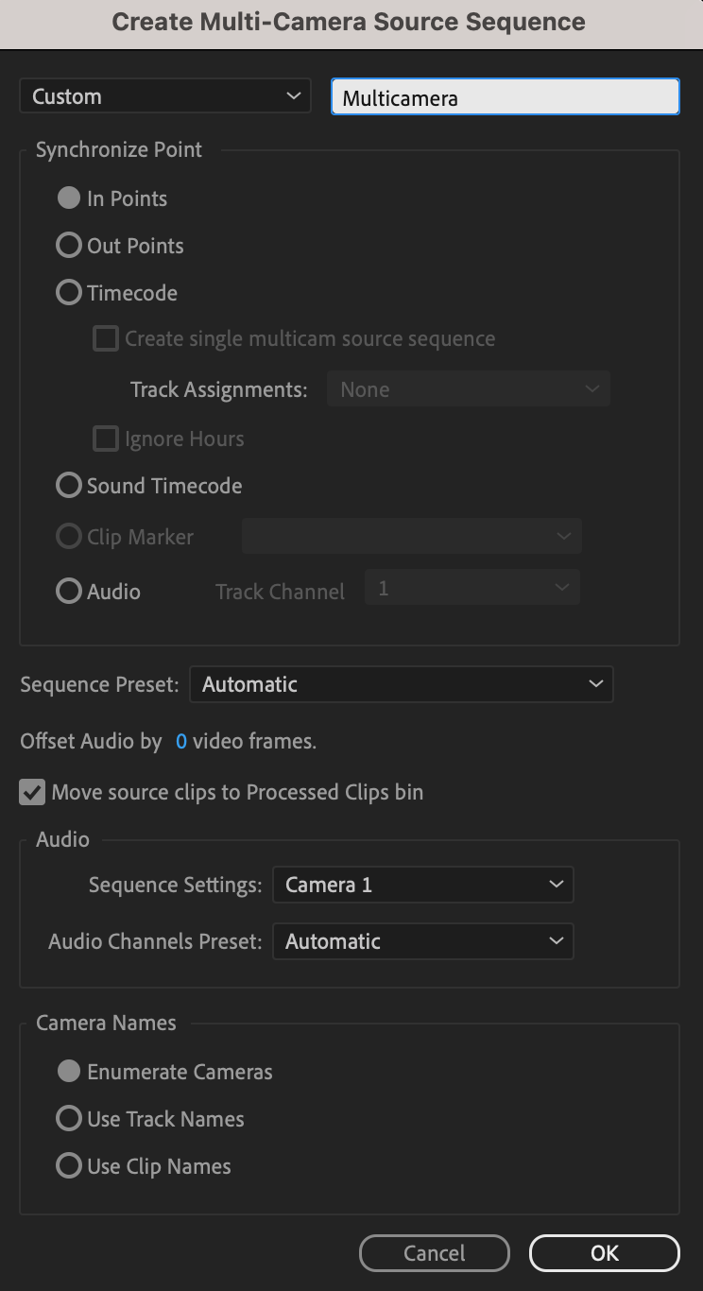Click the Multicamera name text field
This screenshot has height=1291, width=703.
pyautogui.click(x=505, y=97)
